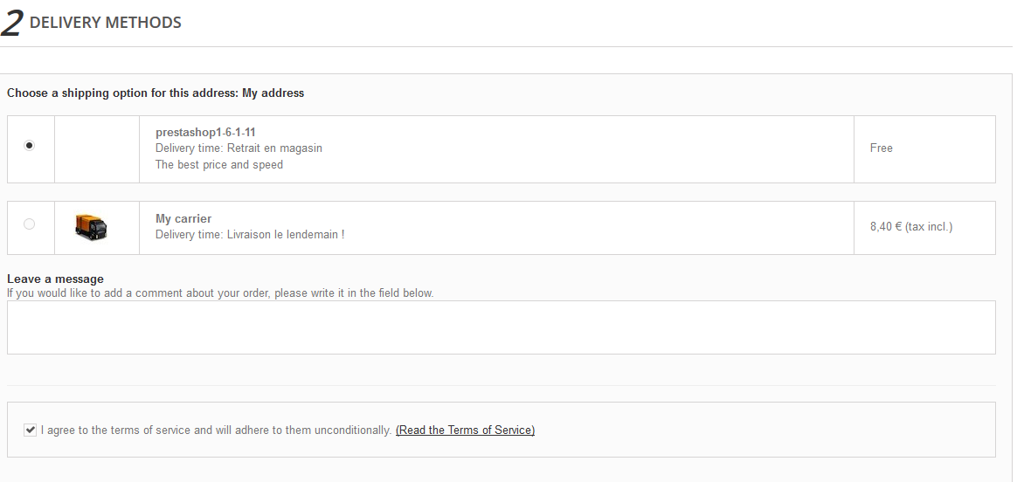The width and height of the screenshot is (1024, 482).
Task: Click the Leave a message label
Action: pyautogui.click(x=55, y=279)
